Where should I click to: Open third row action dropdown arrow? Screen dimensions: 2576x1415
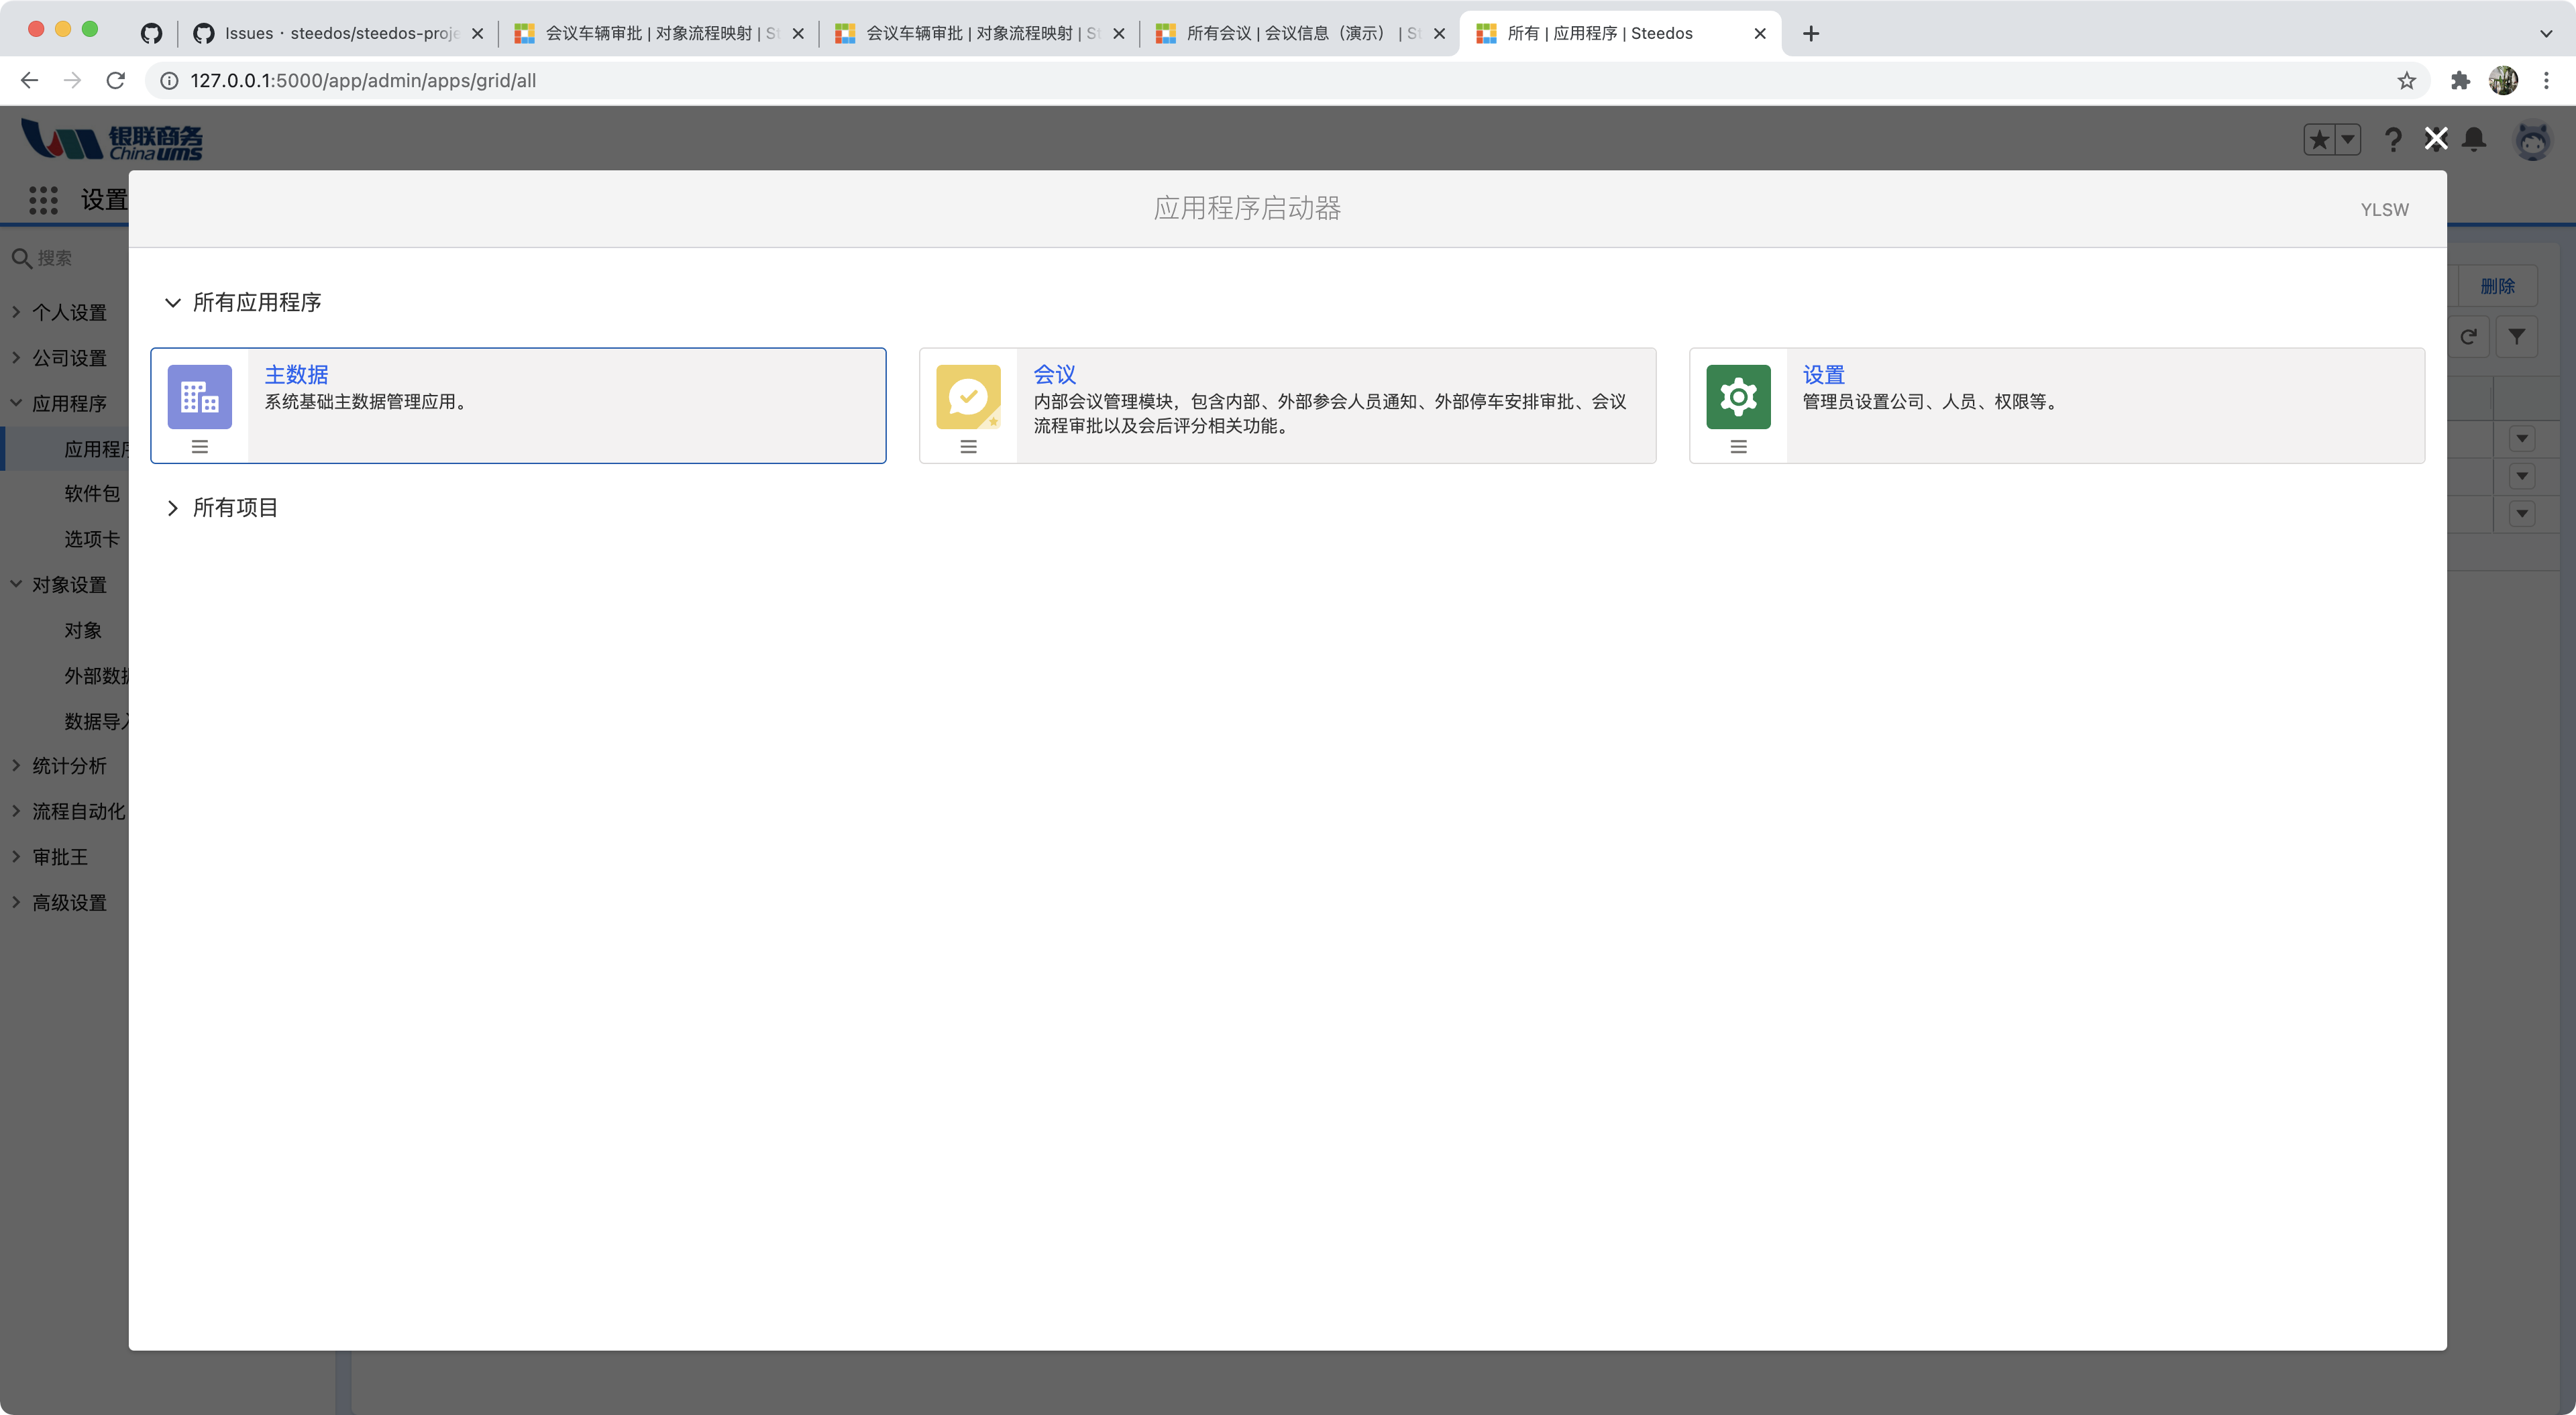coord(2522,514)
